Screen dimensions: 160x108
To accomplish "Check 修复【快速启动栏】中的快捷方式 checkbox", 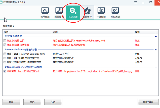I will point(5,62).
